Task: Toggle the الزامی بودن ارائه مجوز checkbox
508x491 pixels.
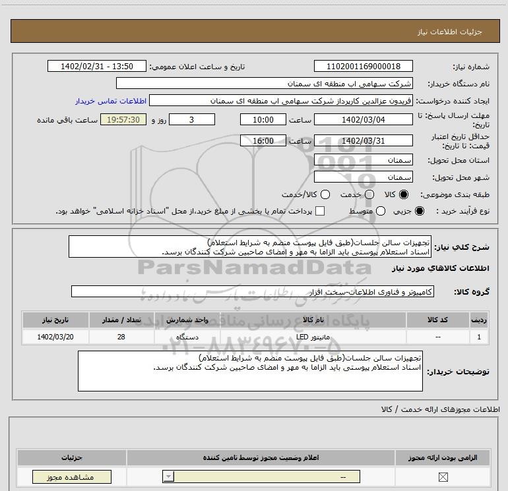Action: tap(443, 477)
